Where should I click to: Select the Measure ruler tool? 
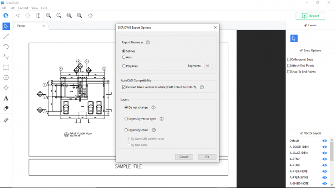(x=6, y=120)
